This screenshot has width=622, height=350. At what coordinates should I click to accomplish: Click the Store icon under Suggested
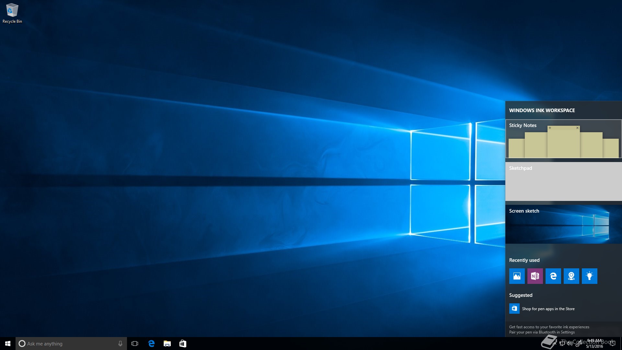pyautogui.click(x=514, y=309)
